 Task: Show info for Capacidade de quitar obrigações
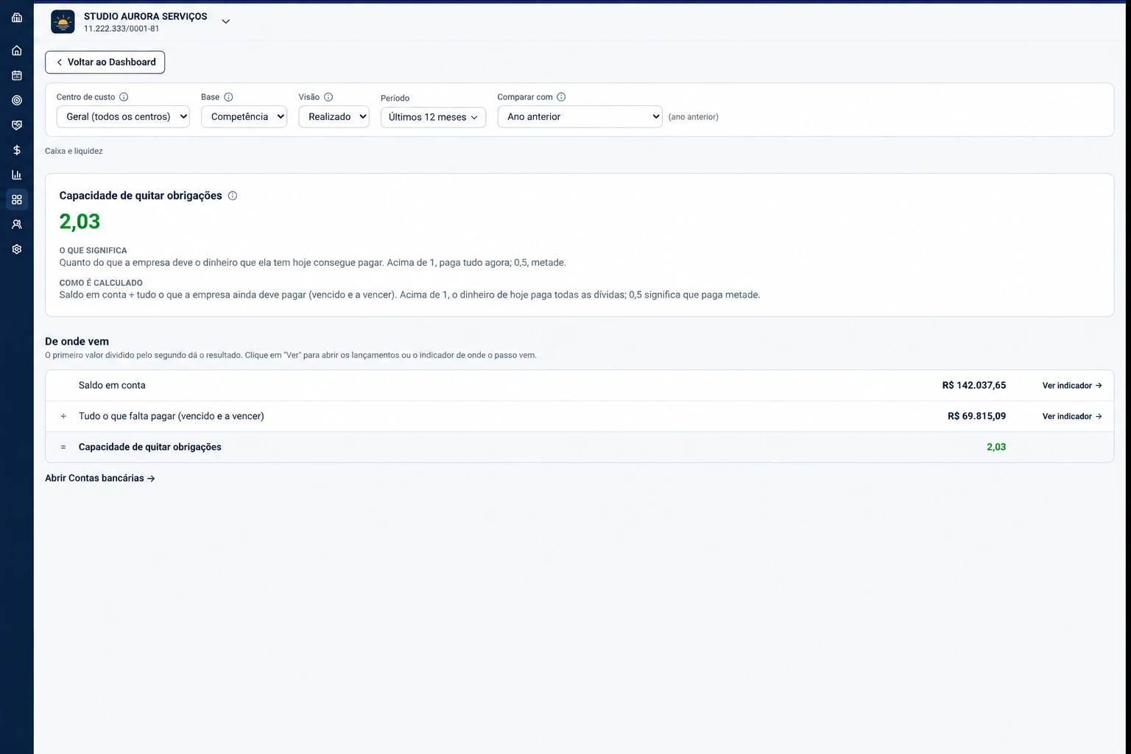pyautogui.click(x=233, y=196)
